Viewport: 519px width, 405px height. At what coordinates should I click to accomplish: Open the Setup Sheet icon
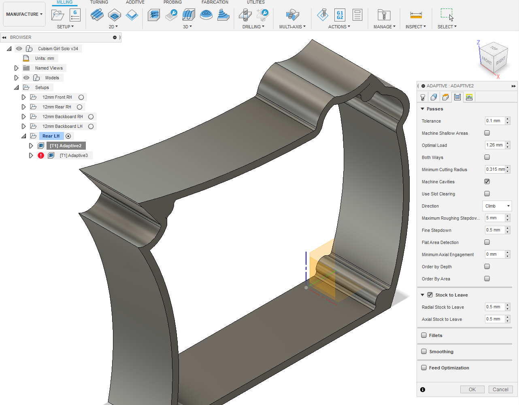click(357, 15)
